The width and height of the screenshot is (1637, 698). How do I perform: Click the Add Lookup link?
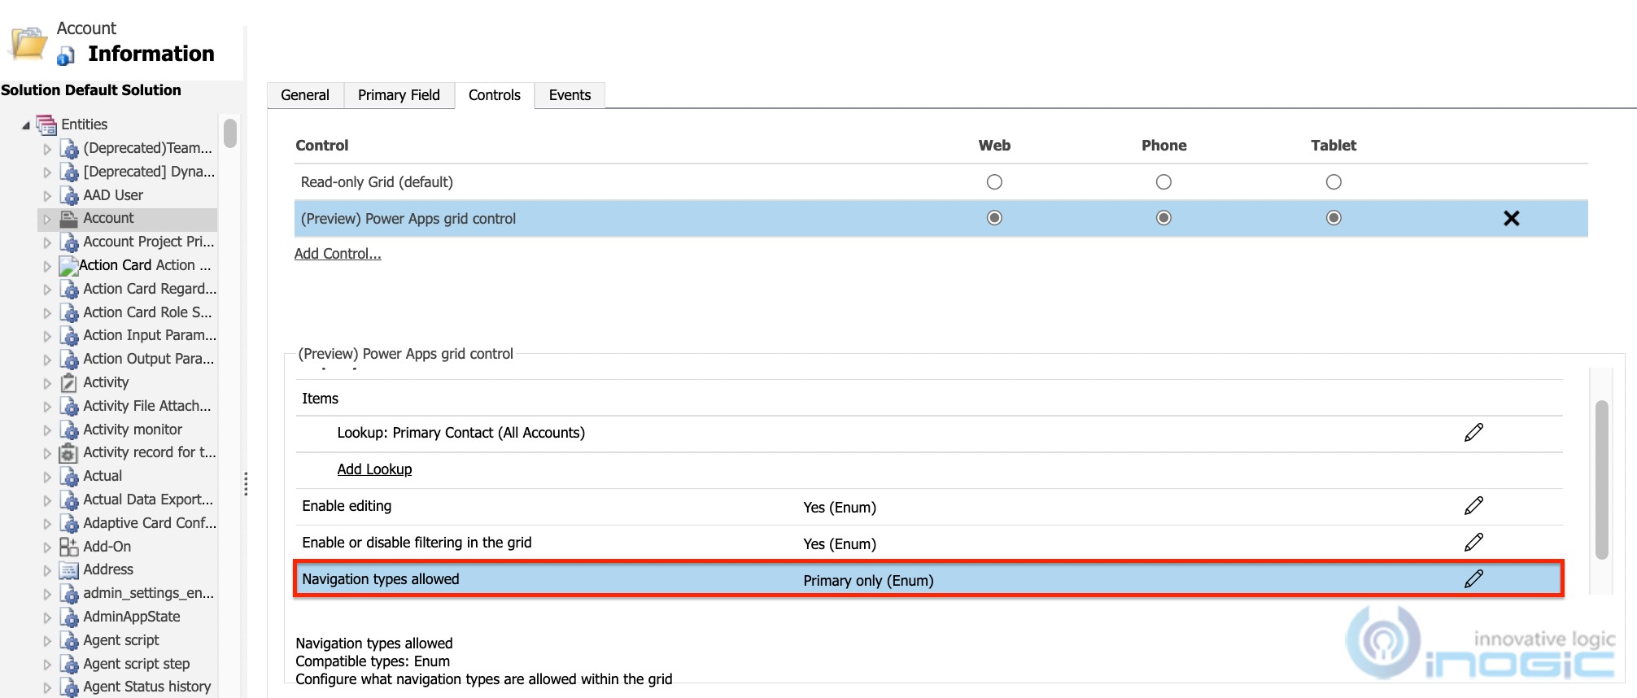[374, 469]
